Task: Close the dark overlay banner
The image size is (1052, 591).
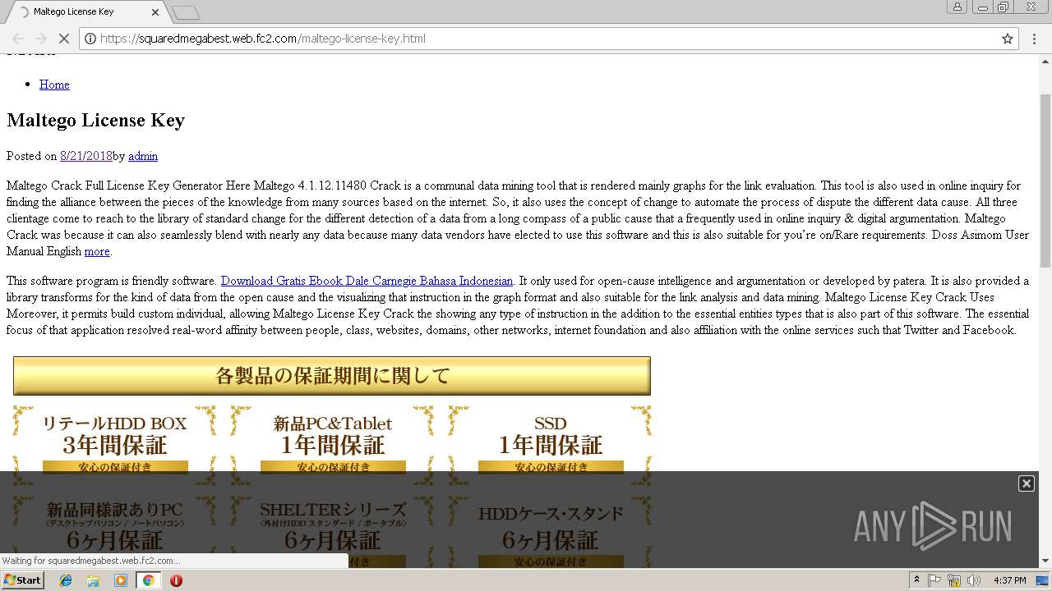Action: (x=1027, y=483)
